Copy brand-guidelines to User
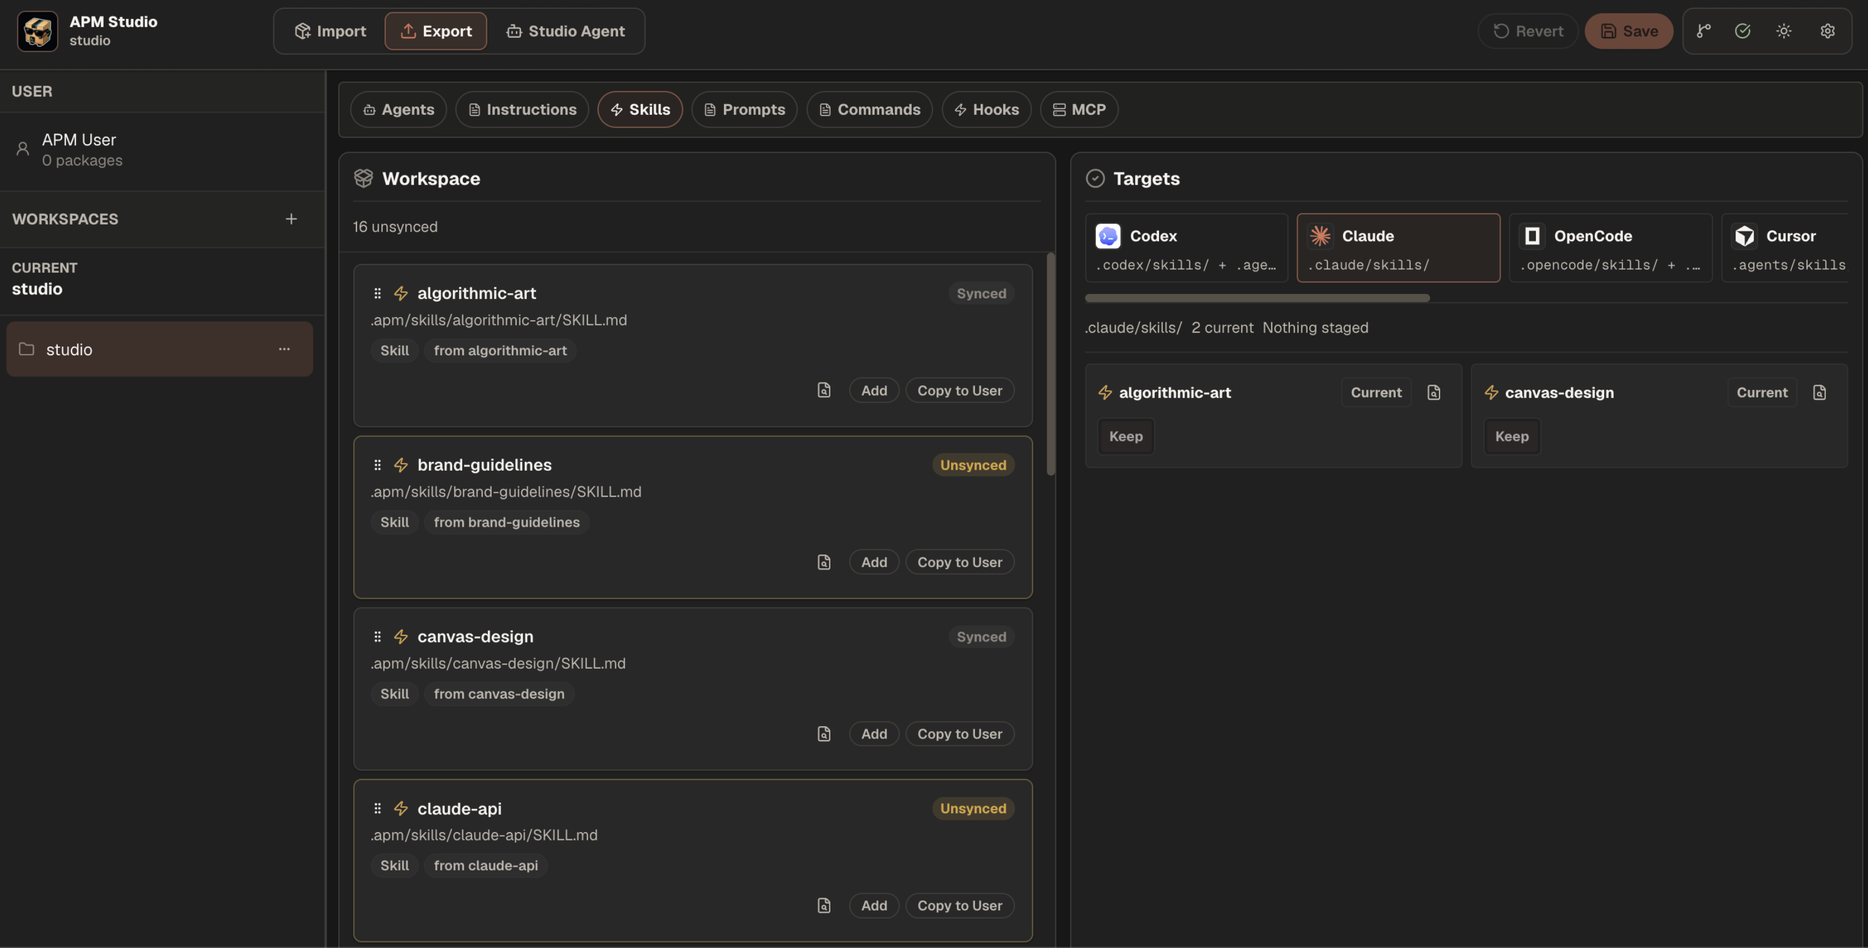Viewport: 1868px width, 948px height. 959,562
